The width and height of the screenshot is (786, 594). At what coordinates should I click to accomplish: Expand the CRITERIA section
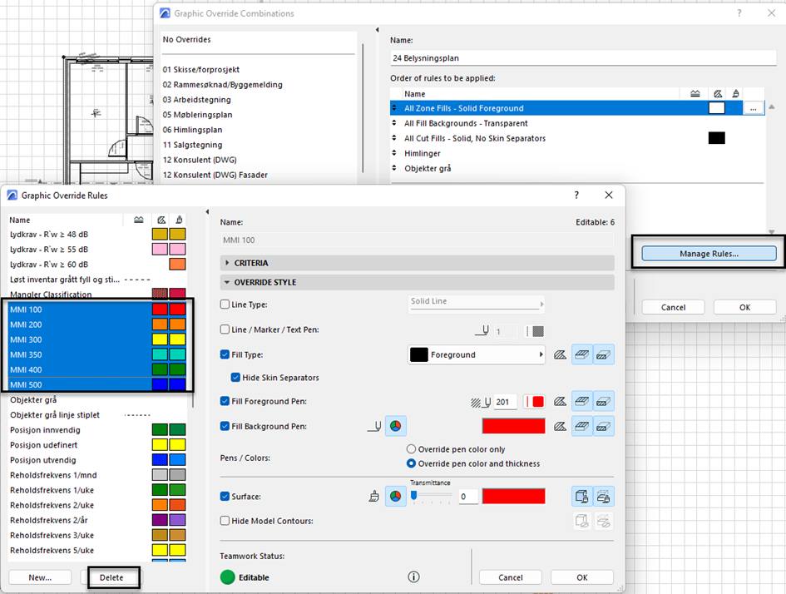click(x=417, y=263)
